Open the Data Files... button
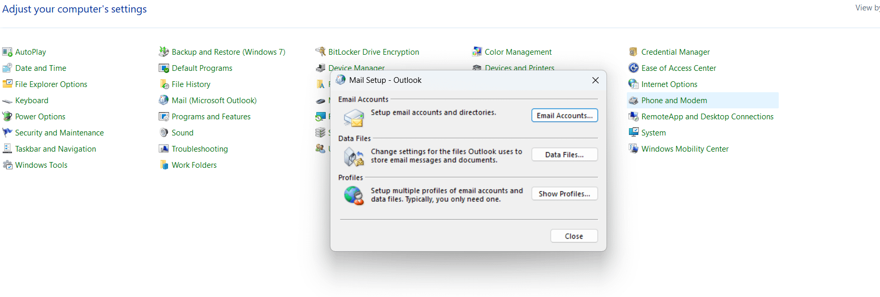This screenshot has width=880, height=297. [x=565, y=155]
